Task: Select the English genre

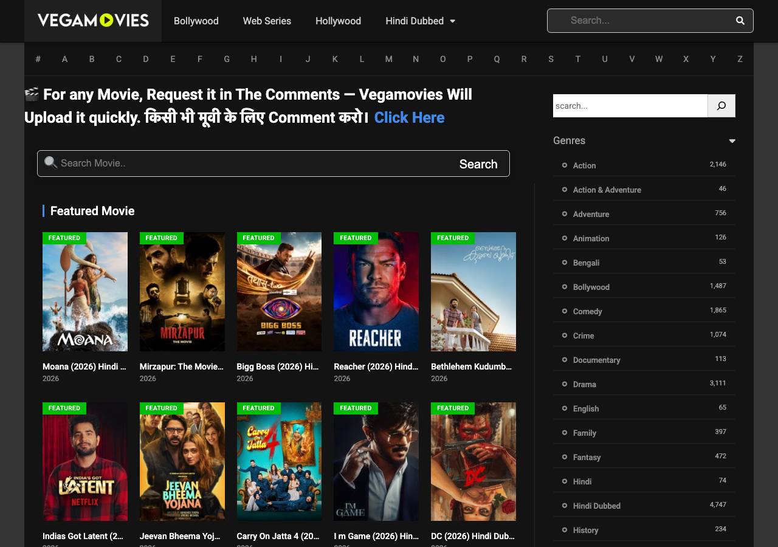Action: (x=586, y=408)
